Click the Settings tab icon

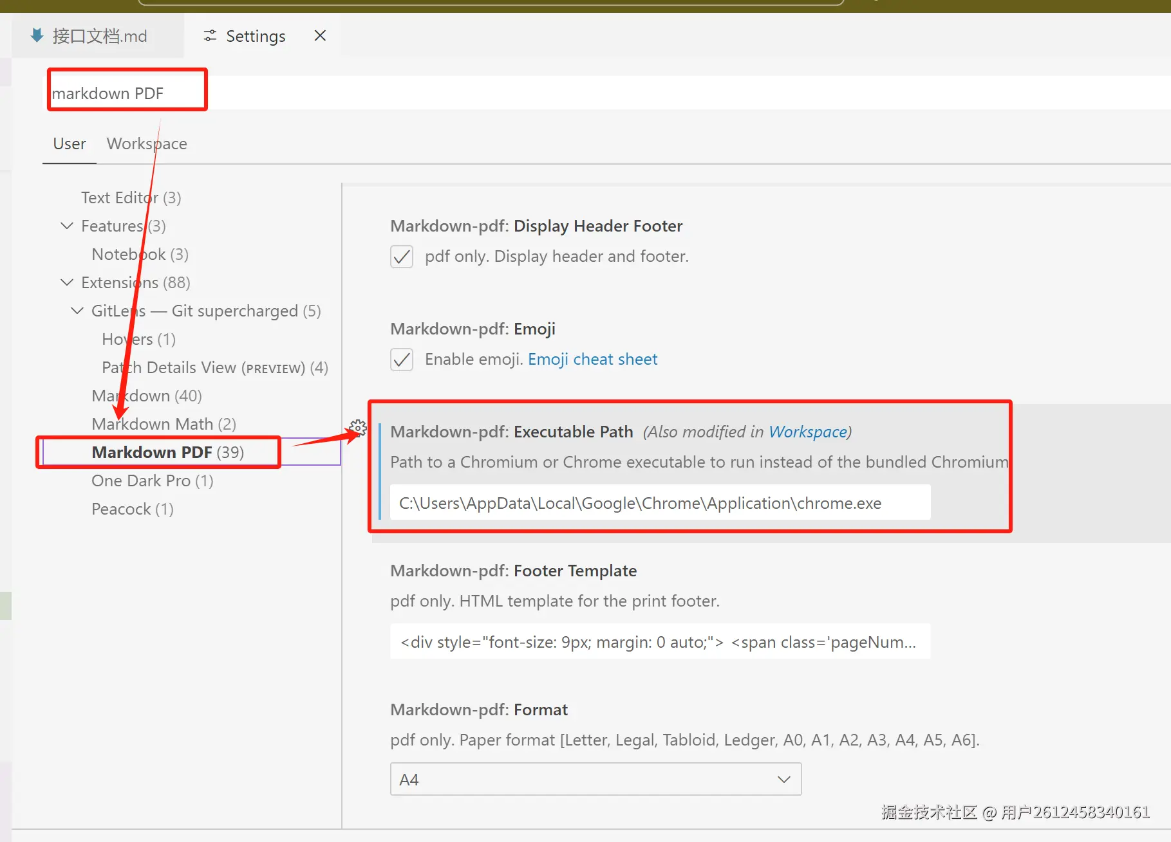pyautogui.click(x=210, y=36)
